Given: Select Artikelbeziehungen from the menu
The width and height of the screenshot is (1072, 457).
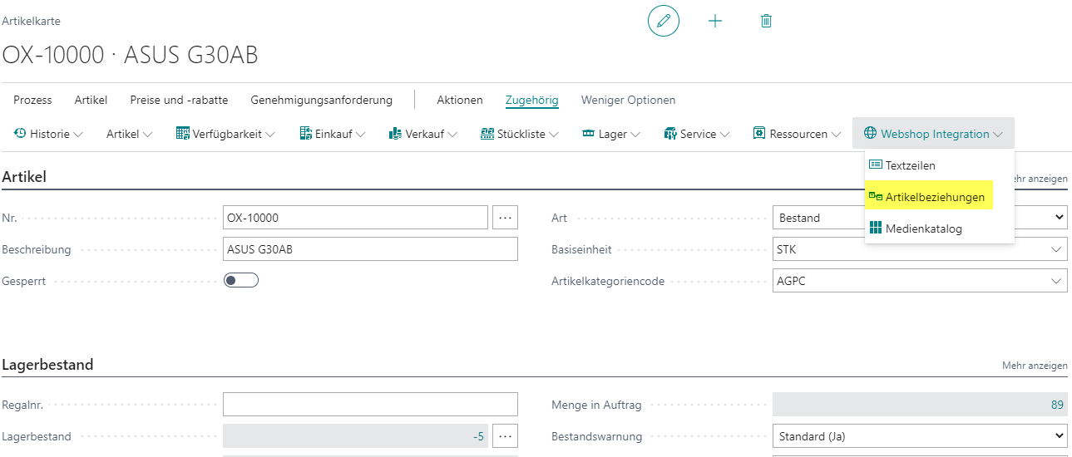Looking at the screenshot, I should 929,197.
